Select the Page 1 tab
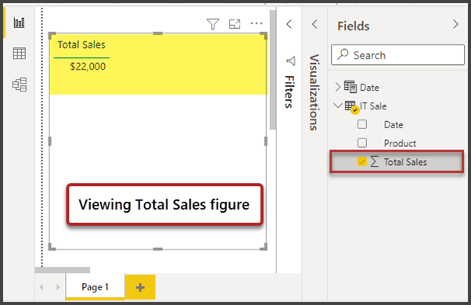This screenshot has width=471, height=305. (x=95, y=287)
